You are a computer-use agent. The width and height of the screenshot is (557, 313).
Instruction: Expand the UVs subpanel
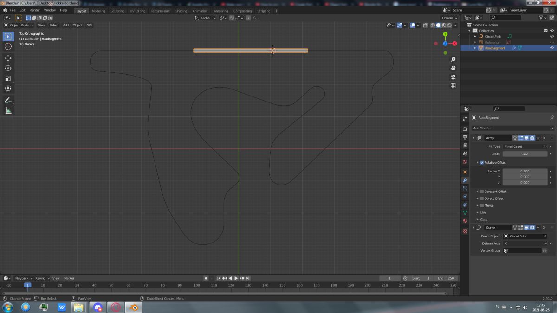(x=477, y=212)
